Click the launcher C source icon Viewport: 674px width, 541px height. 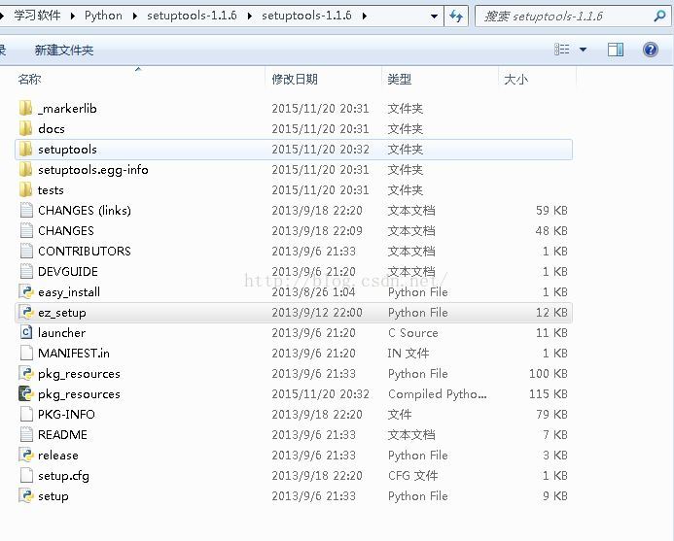[26, 333]
